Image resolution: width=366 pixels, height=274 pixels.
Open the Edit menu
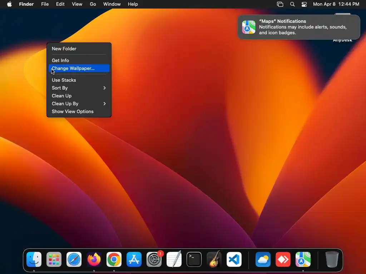point(60,4)
